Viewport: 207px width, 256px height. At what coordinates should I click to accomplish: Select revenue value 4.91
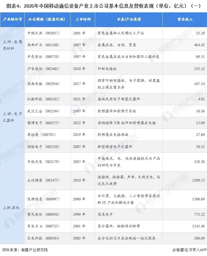(201, 99)
